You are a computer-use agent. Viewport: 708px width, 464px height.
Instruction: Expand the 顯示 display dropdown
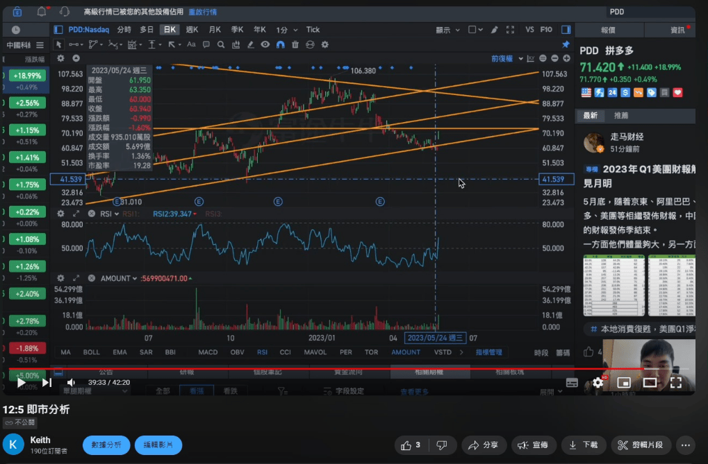tap(447, 30)
